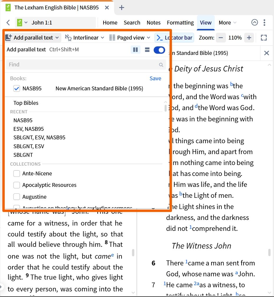The width and height of the screenshot is (274, 297).
Task: Click footnote e after 'came'
Action: (113, 255)
